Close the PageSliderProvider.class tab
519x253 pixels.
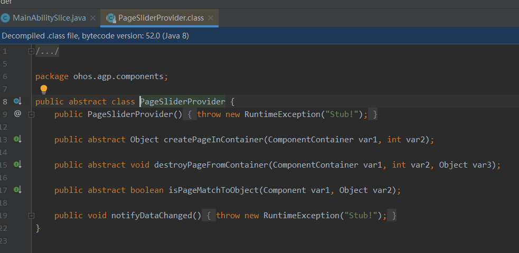click(211, 18)
